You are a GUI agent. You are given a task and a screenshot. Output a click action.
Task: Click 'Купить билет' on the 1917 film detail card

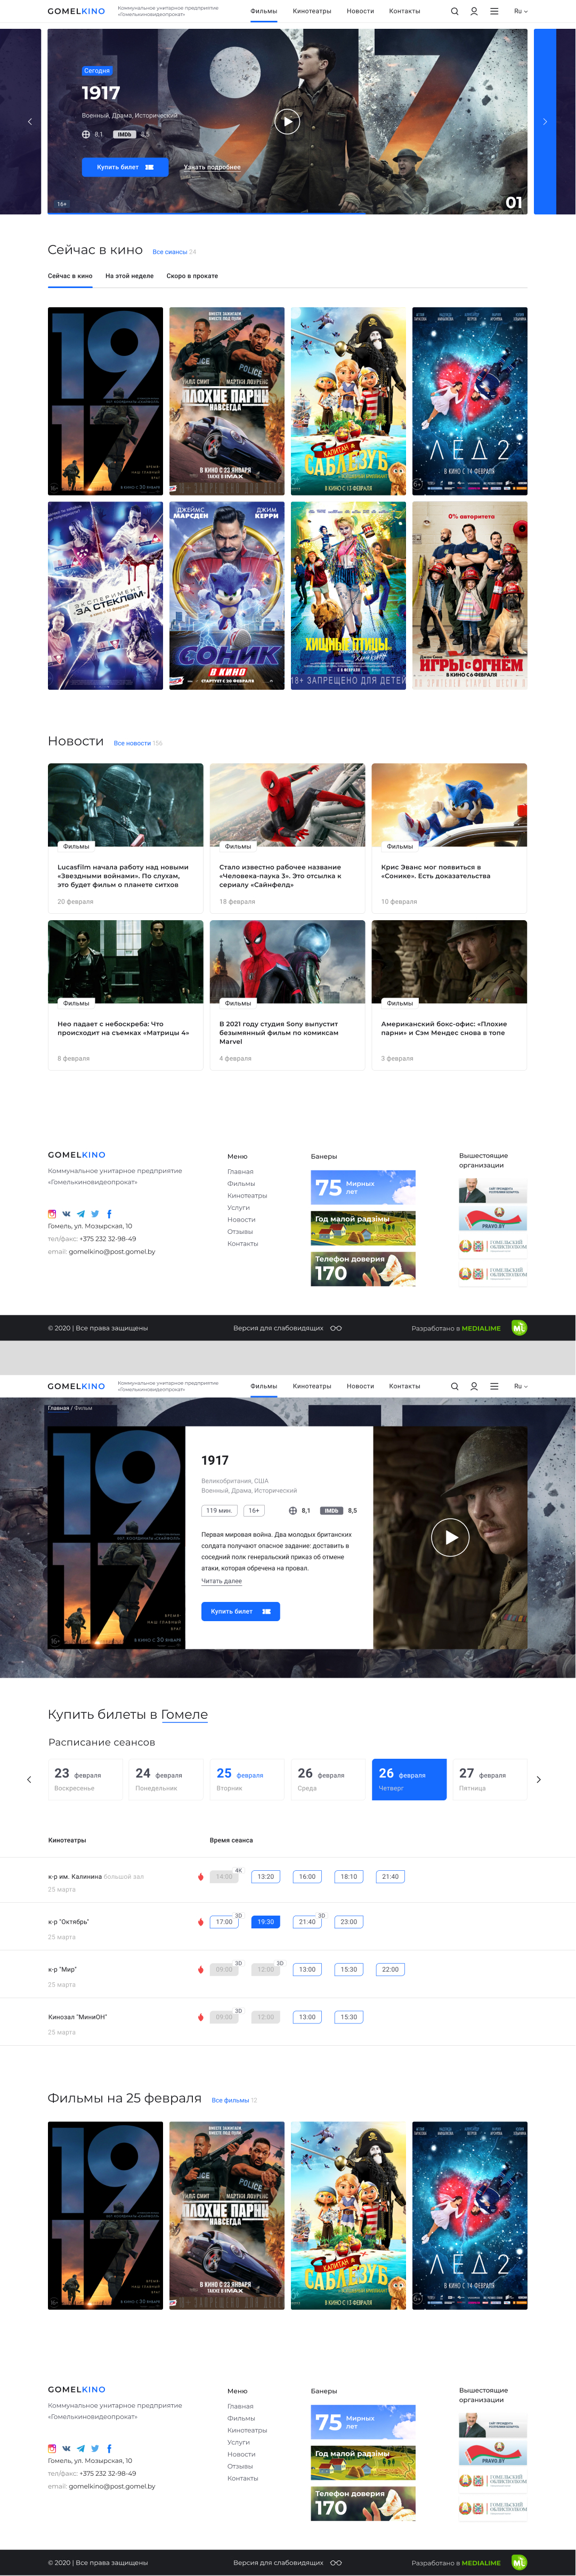tap(241, 1611)
